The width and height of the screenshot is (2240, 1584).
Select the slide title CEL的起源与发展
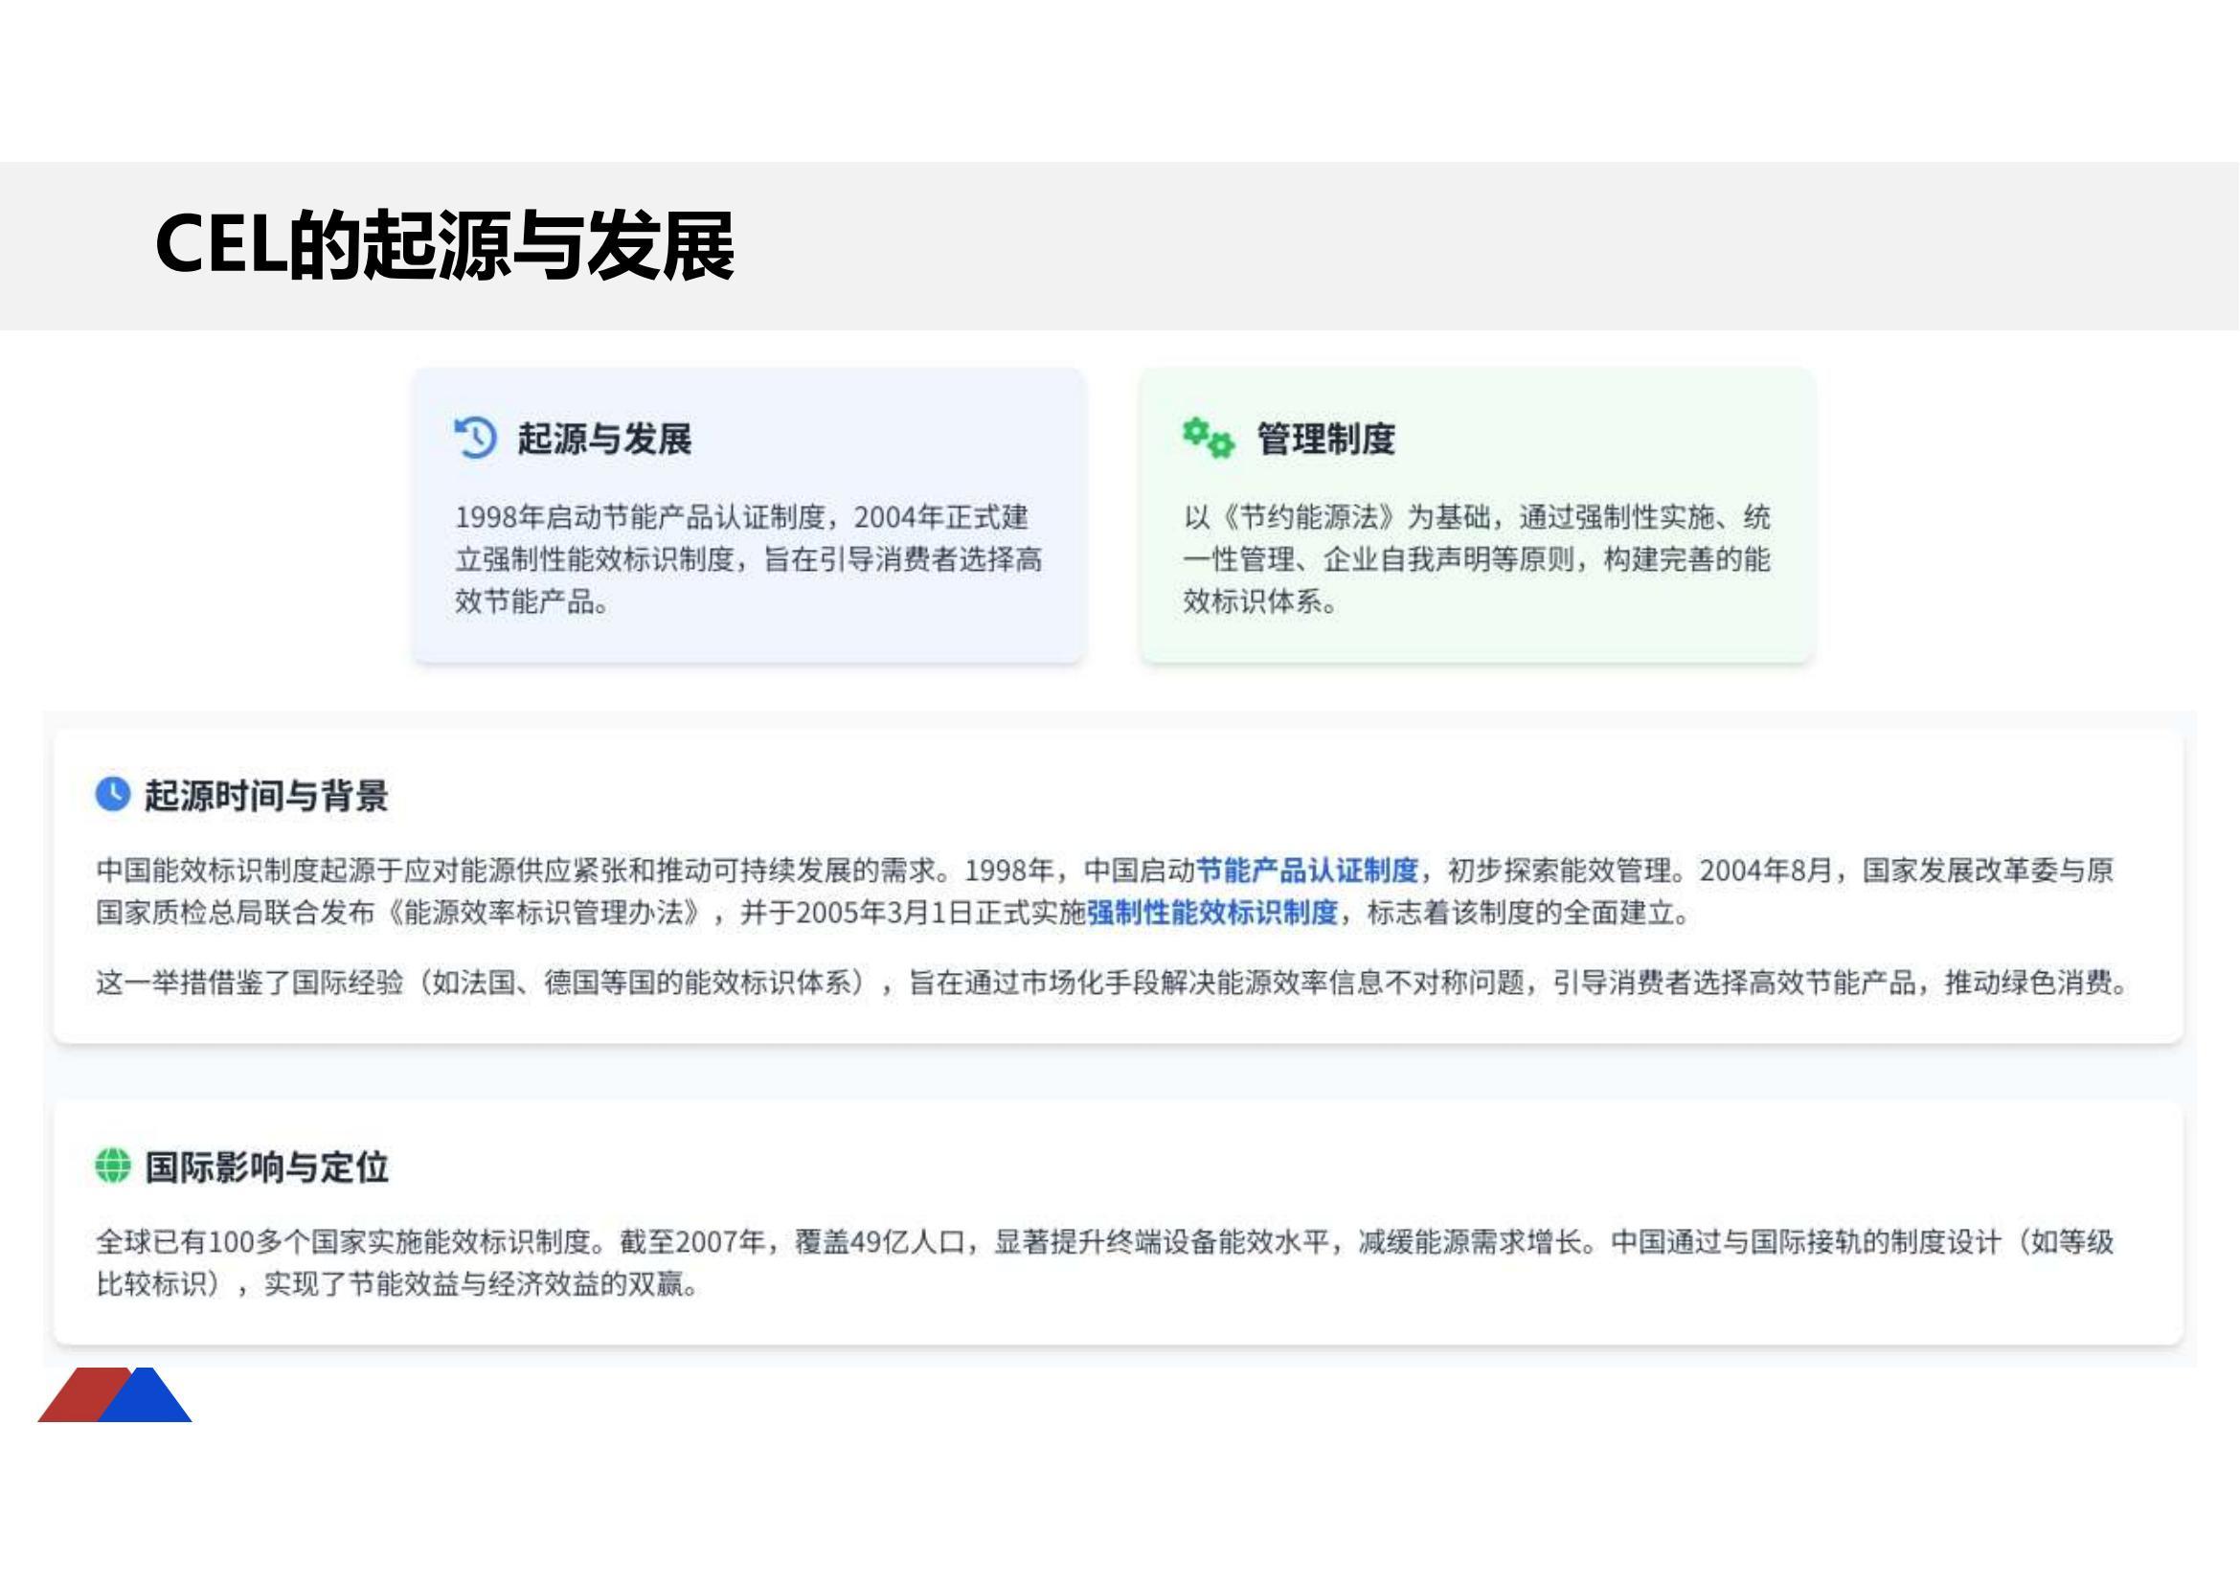coord(444,246)
